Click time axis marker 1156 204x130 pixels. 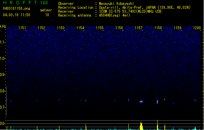(119, 28)
